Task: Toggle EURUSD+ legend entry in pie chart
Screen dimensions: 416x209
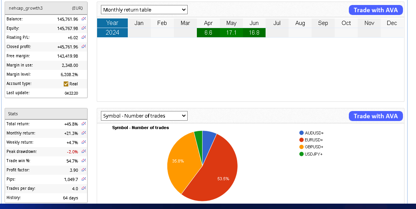Action: [314, 140]
